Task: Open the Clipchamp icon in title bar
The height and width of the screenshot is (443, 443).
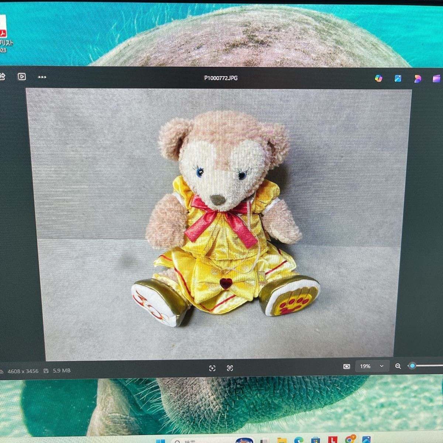Action: 436,78
